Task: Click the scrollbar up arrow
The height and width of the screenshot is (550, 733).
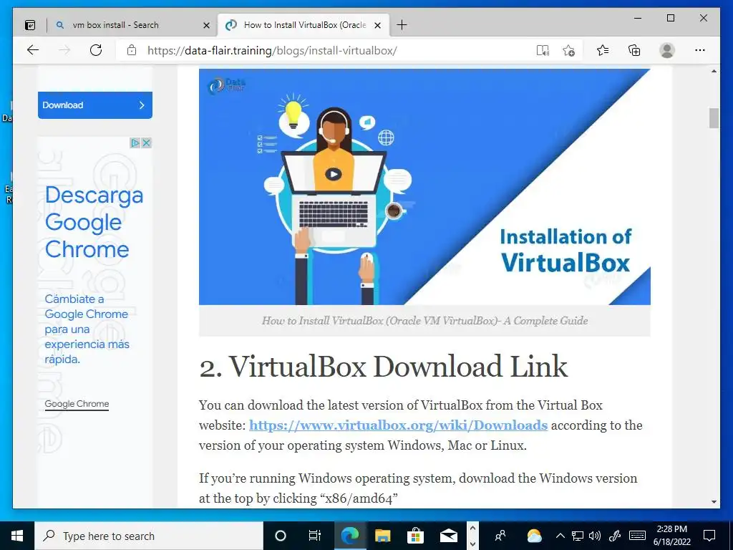Action: (x=714, y=71)
